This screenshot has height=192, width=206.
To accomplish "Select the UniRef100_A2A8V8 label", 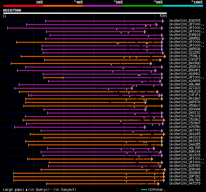I will click(185, 81).
